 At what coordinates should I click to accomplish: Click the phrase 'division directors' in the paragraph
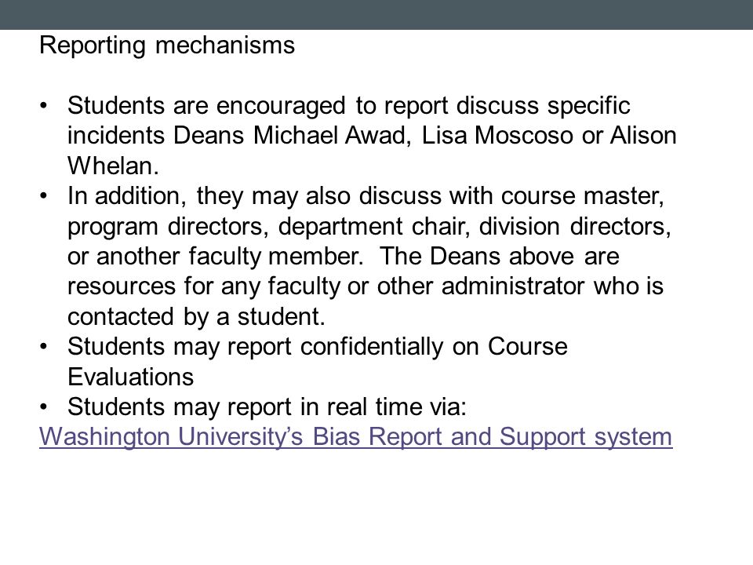tap(575, 226)
